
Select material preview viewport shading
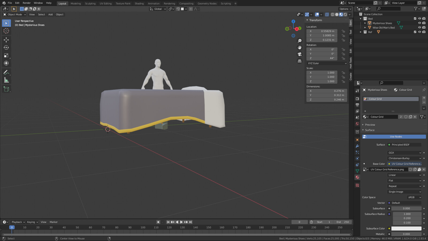341,14
